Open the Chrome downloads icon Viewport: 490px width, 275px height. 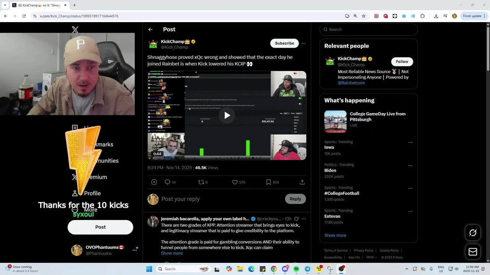tap(436, 16)
